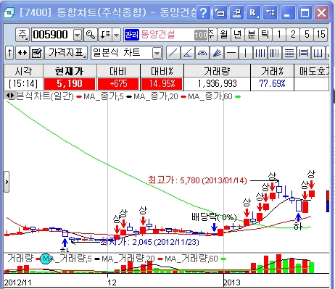Toggle the horizontal expand arrows button
Viewport: 335px width, 289px height.
(22, 53)
